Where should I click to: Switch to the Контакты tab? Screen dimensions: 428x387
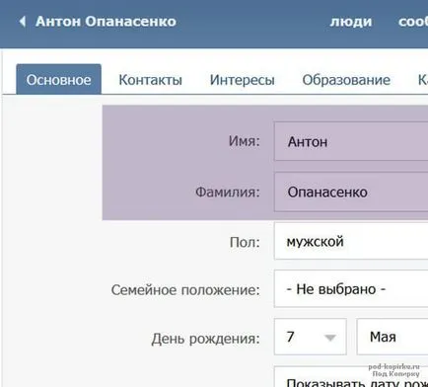click(150, 80)
